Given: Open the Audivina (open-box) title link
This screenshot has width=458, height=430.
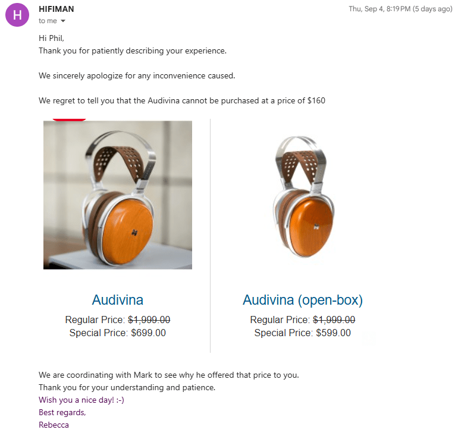Looking at the screenshot, I should pyautogui.click(x=303, y=300).
